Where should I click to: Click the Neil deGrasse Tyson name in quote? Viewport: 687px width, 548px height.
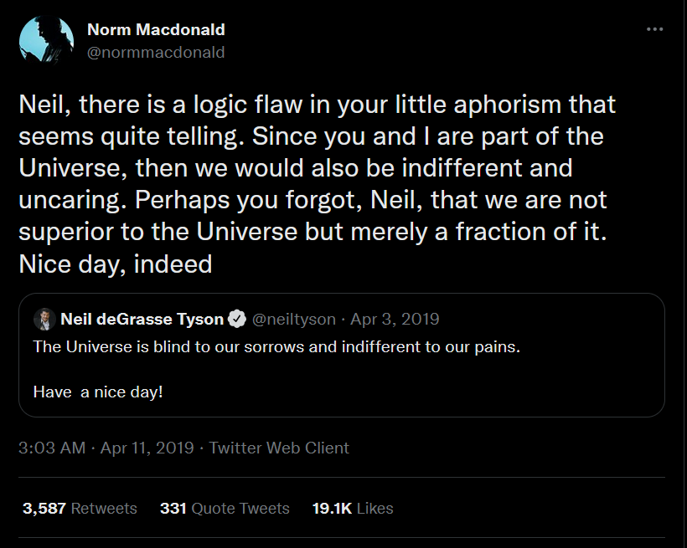pyautogui.click(x=142, y=319)
